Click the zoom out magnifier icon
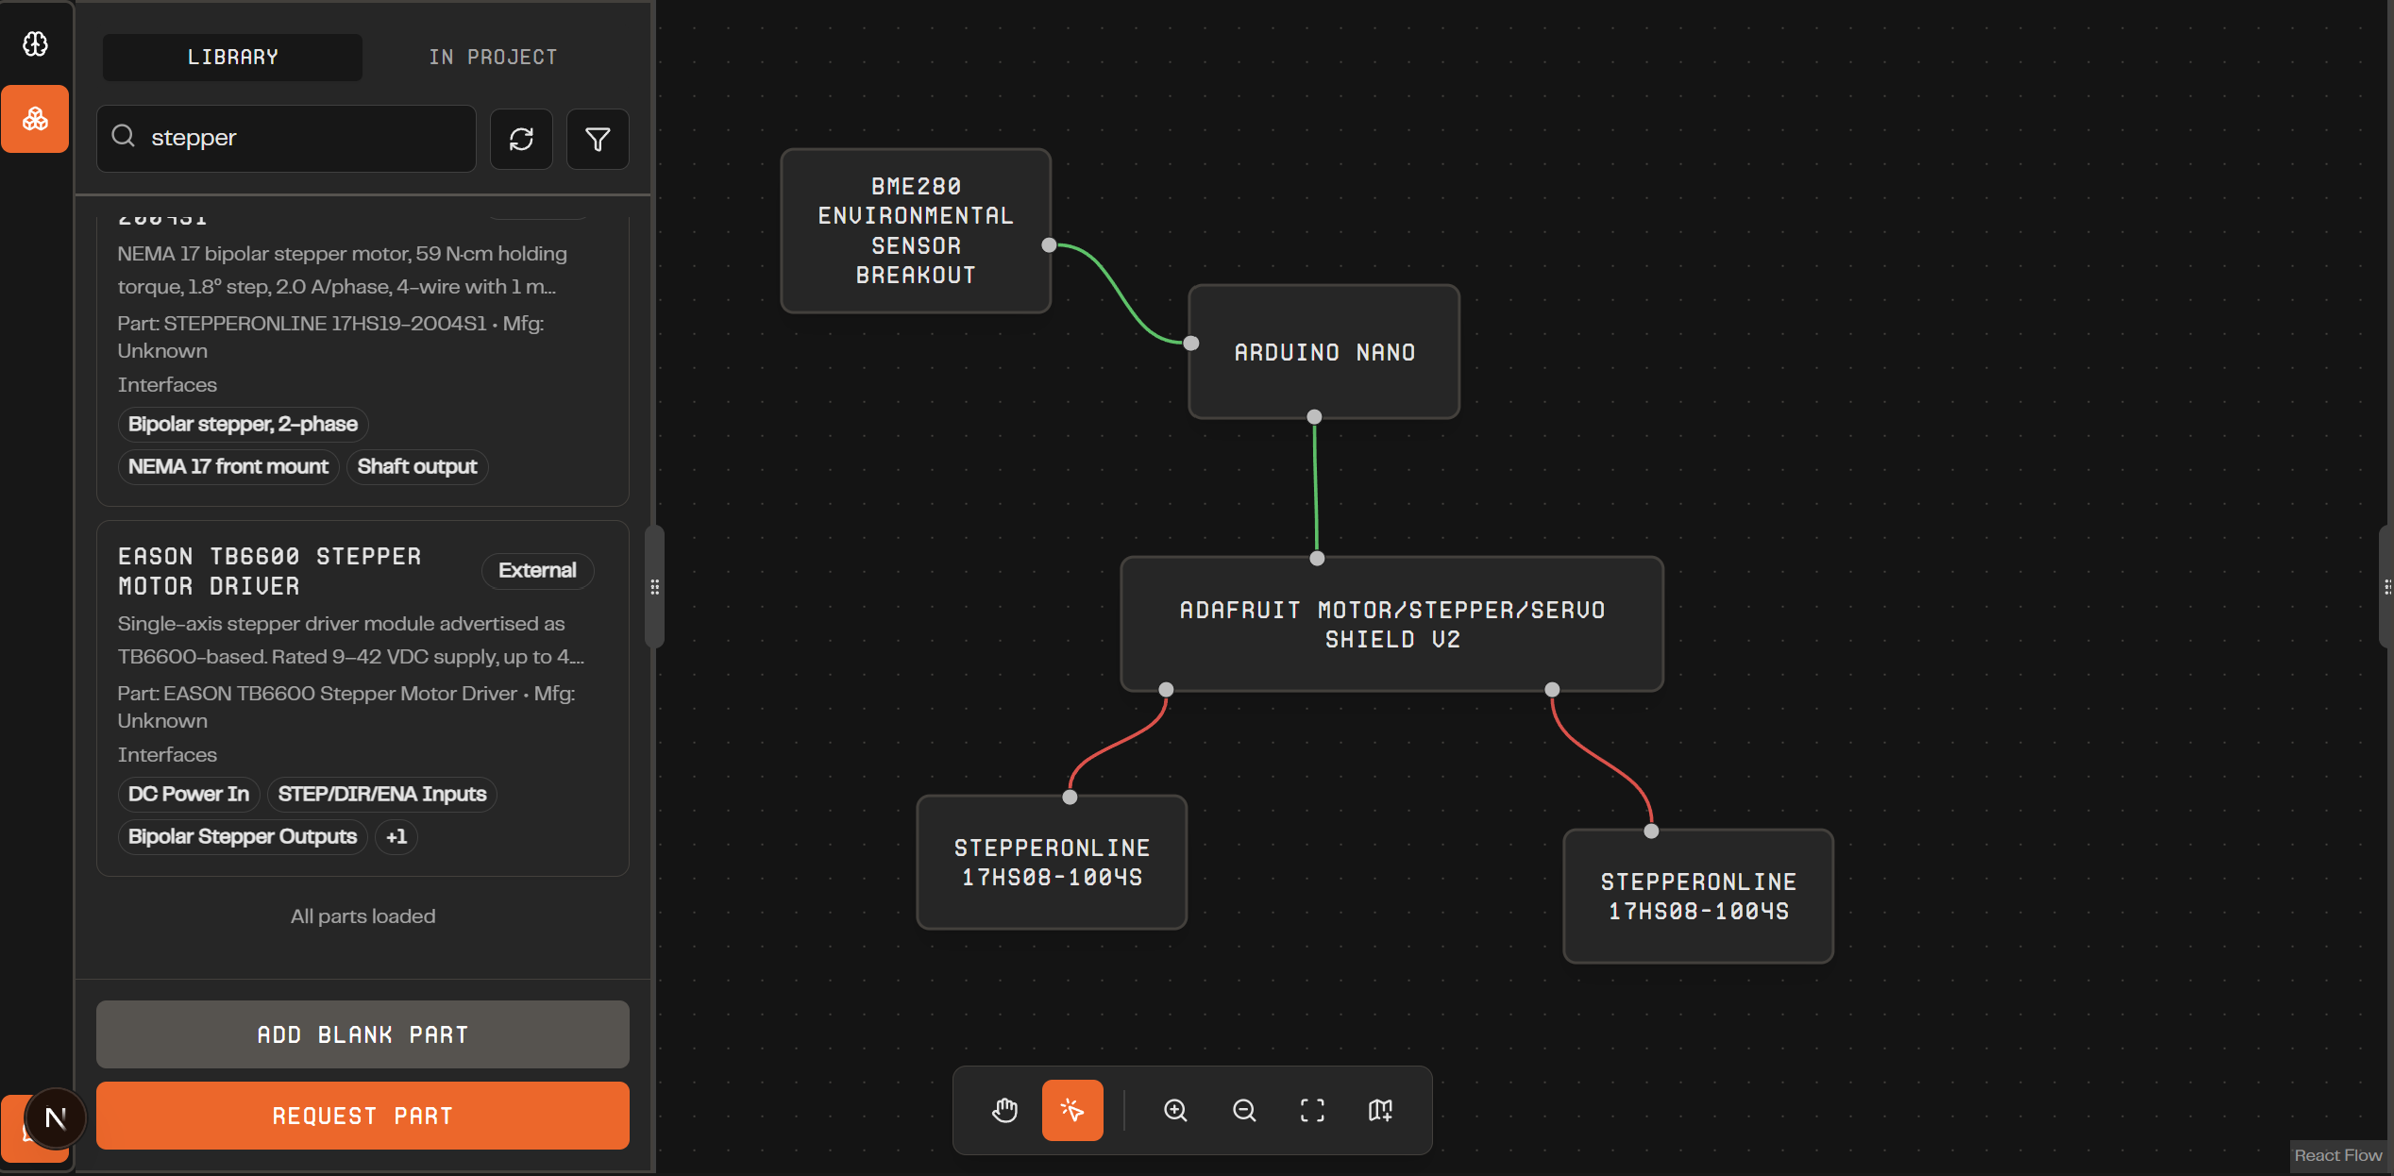The width and height of the screenshot is (2394, 1176). click(x=1244, y=1110)
